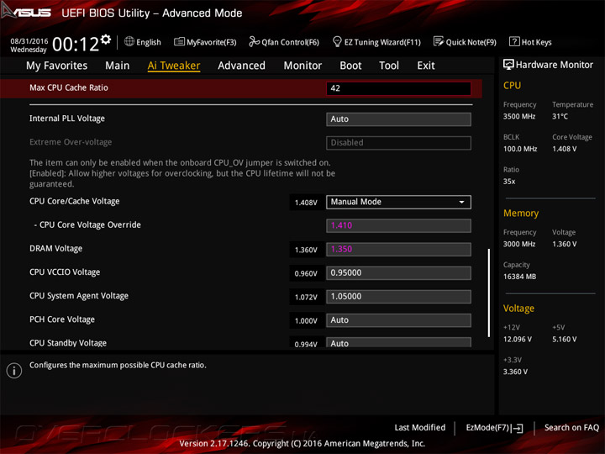Select the Max CPU Cache Ratio row

241,88
